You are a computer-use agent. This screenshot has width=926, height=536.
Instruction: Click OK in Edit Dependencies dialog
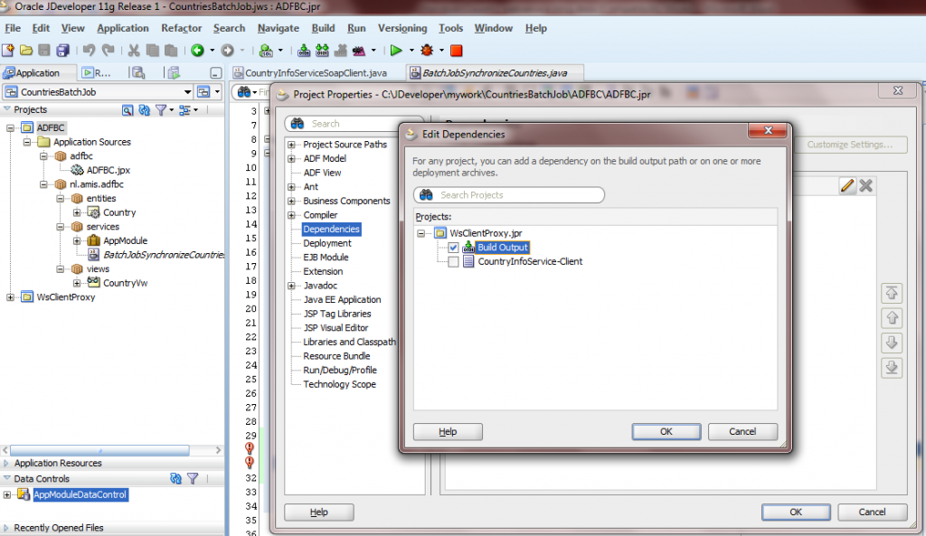coord(666,431)
